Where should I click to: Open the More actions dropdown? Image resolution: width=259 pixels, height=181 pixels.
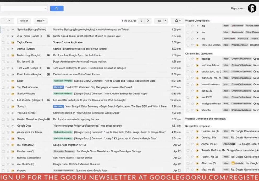pyautogui.click(x=41, y=21)
